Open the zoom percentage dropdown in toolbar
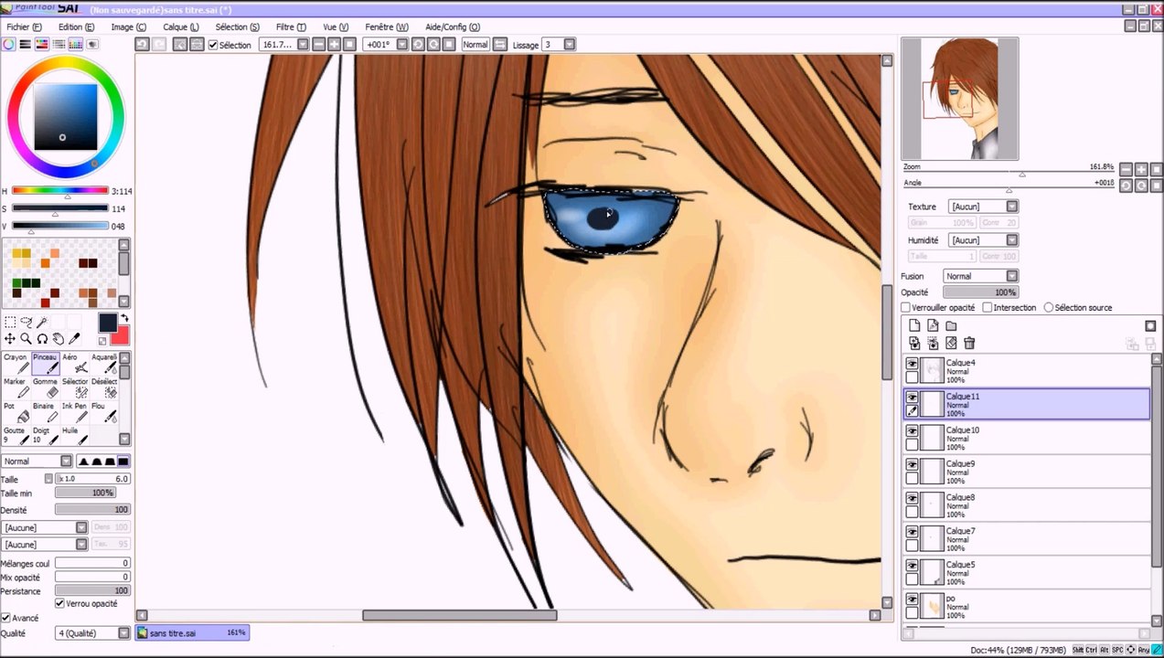Image resolution: width=1164 pixels, height=658 pixels. click(x=283, y=45)
